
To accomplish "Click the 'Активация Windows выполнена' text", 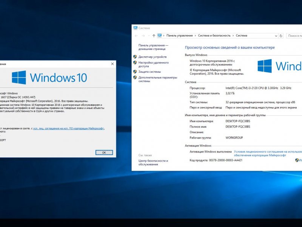I will click(211, 152).
